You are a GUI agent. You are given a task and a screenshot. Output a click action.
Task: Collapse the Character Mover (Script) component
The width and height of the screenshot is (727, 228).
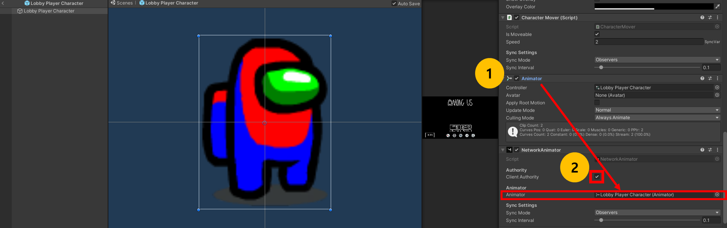(503, 17)
